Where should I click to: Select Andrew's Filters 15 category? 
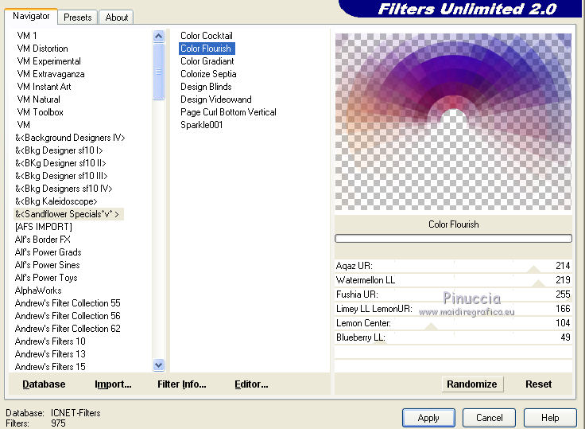[x=50, y=366]
